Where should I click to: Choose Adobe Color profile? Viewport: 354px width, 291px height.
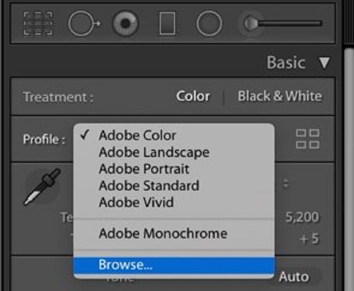[x=138, y=135]
